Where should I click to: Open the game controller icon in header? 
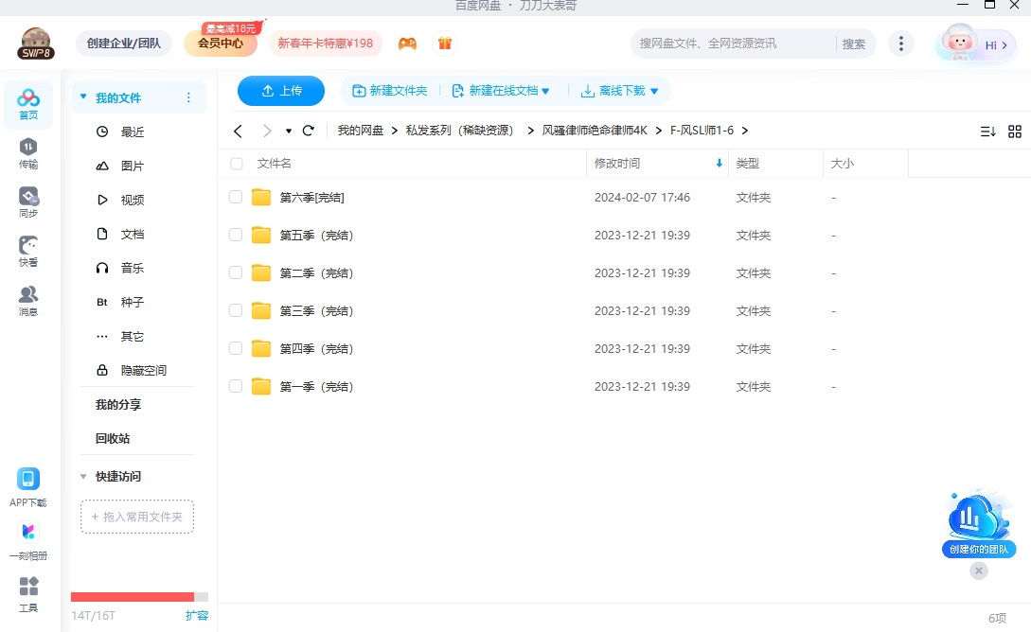click(407, 44)
